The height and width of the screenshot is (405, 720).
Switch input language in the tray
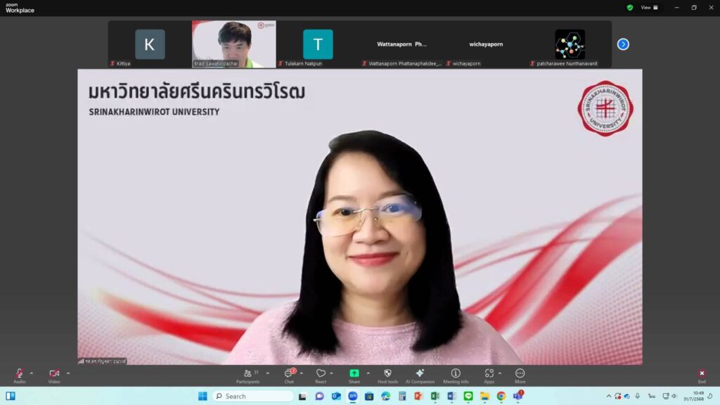click(652, 397)
